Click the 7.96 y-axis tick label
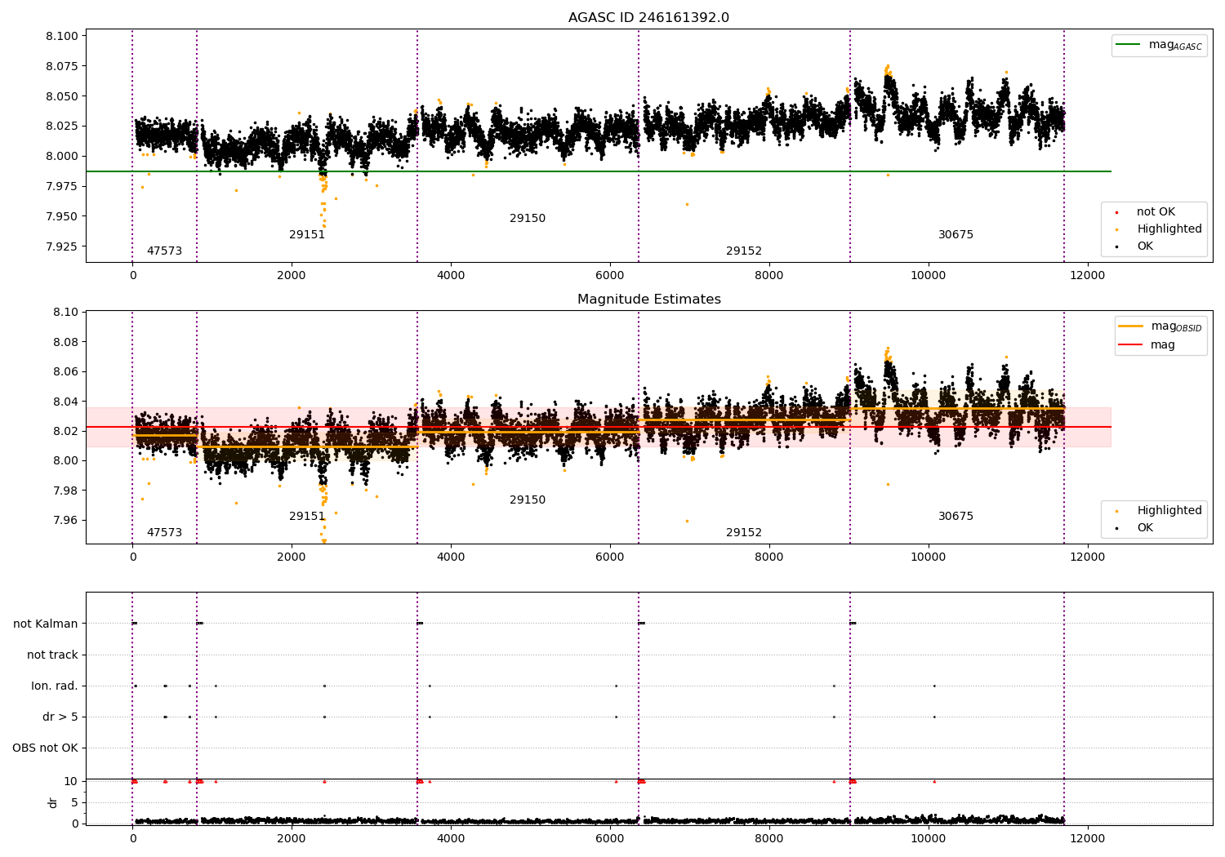1225x857 pixels. (x=65, y=521)
